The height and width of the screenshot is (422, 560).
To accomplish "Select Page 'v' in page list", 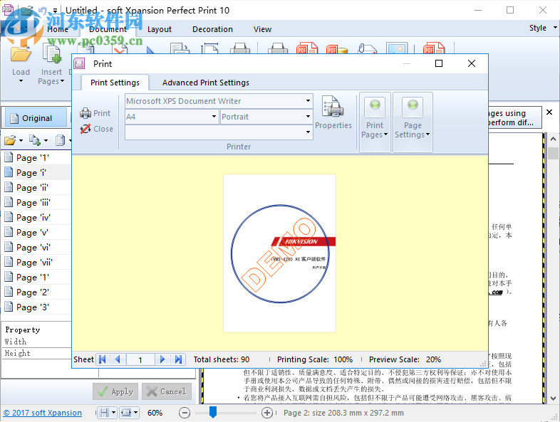I will (x=37, y=233).
